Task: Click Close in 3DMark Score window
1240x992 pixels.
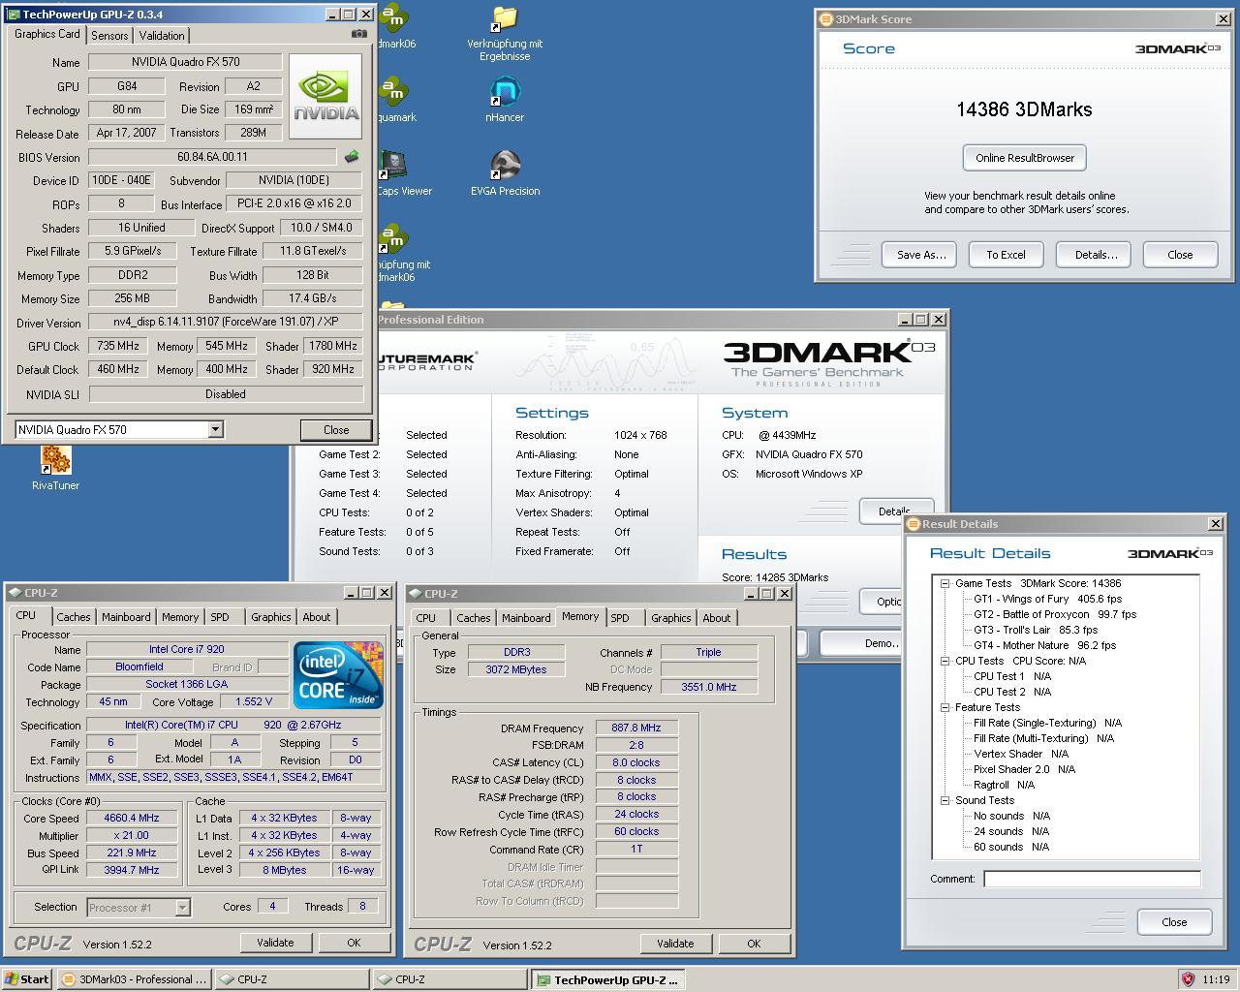Action: [1180, 255]
